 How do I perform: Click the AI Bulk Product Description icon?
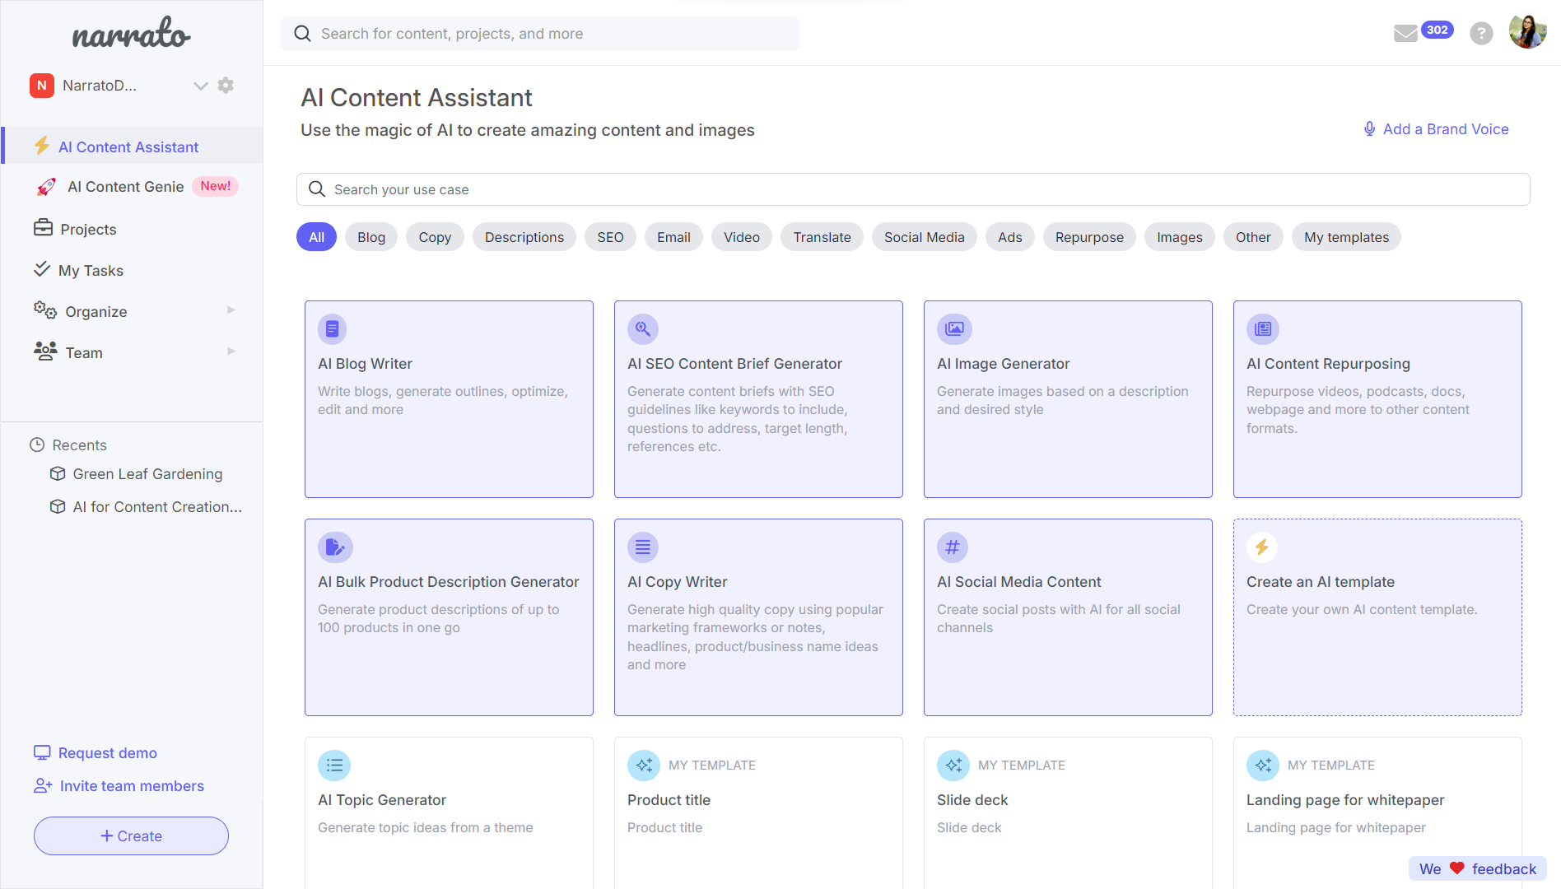tap(335, 547)
